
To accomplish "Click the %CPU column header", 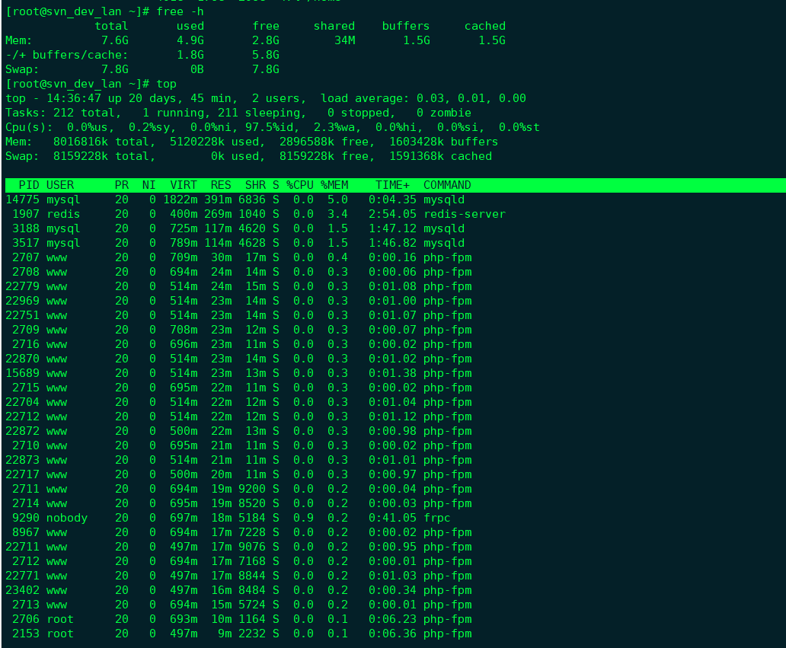I will (x=300, y=186).
